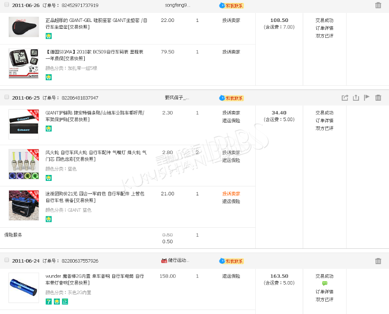Tick the checkbox for order 2011-06-26
Screen dimensions: 389x314
point(7,5)
